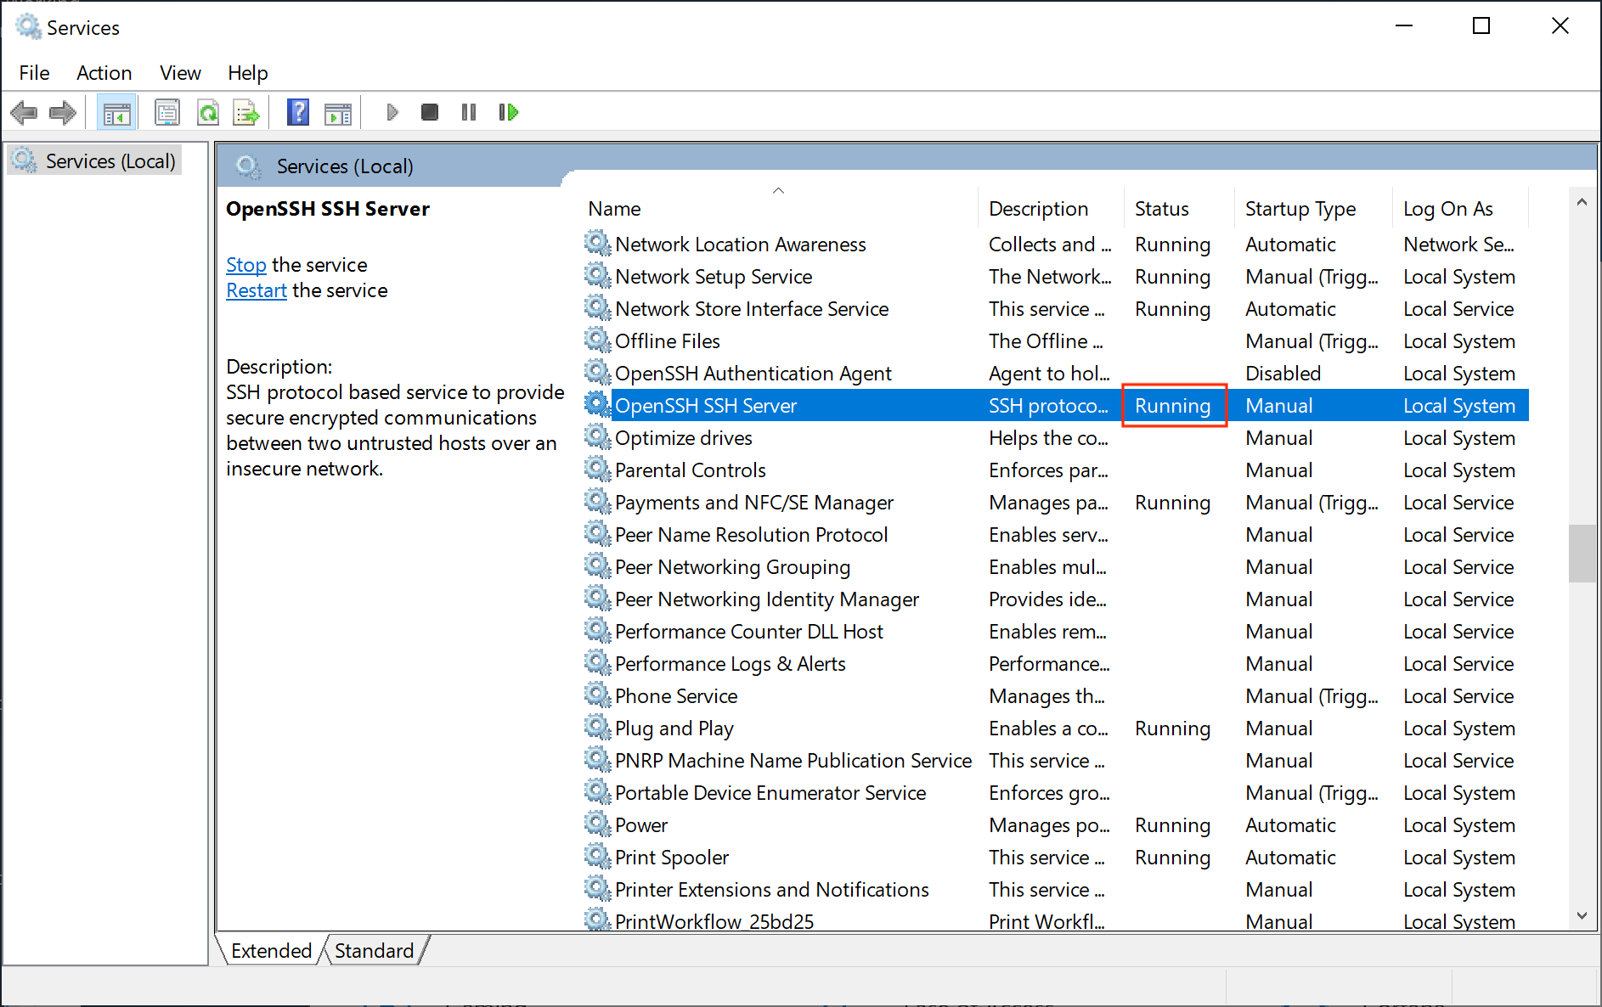Click the Back navigation arrow

tap(24, 111)
